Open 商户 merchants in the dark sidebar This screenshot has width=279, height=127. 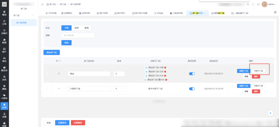(4, 50)
